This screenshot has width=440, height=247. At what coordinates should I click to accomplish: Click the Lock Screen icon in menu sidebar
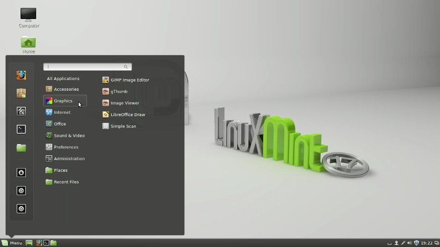(x=21, y=172)
